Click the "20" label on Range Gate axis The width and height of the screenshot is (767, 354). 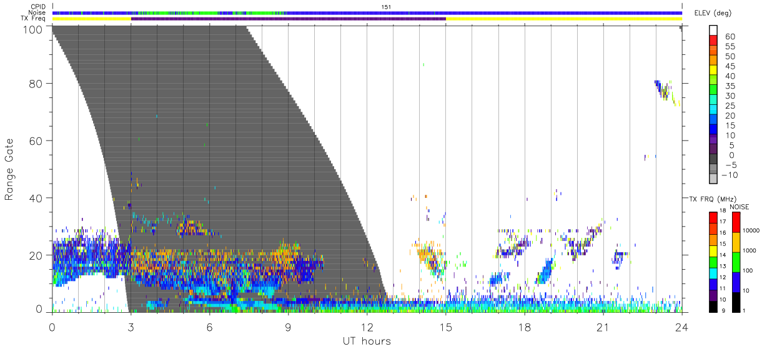click(x=36, y=255)
